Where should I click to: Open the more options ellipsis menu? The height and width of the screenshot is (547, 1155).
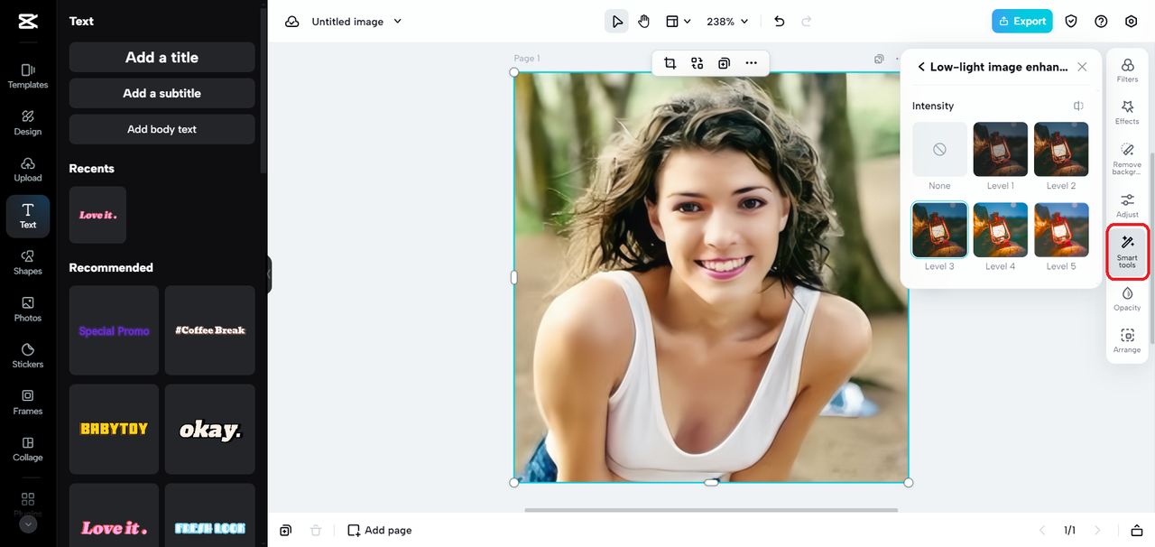(751, 63)
